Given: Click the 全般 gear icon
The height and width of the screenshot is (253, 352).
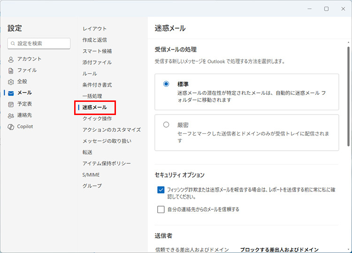Looking at the screenshot, I should click(x=11, y=82).
